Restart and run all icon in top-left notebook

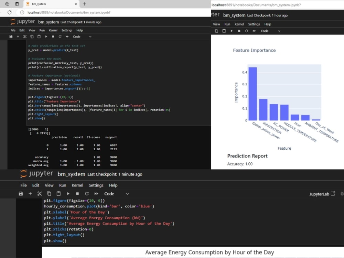click(x=67, y=37)
